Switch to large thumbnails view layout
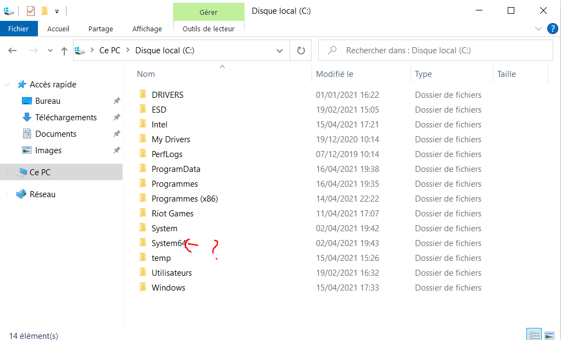The image size is (561, 340). pos(548,335)
